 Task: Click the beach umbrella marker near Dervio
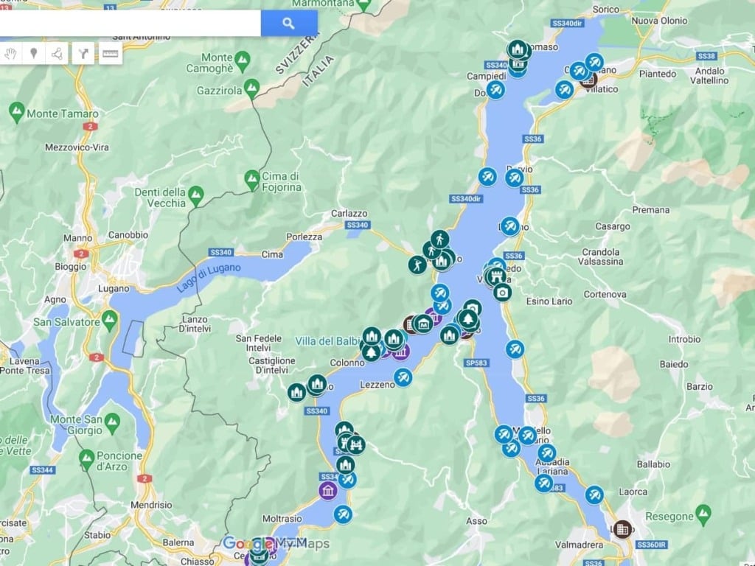coord(514,177)
